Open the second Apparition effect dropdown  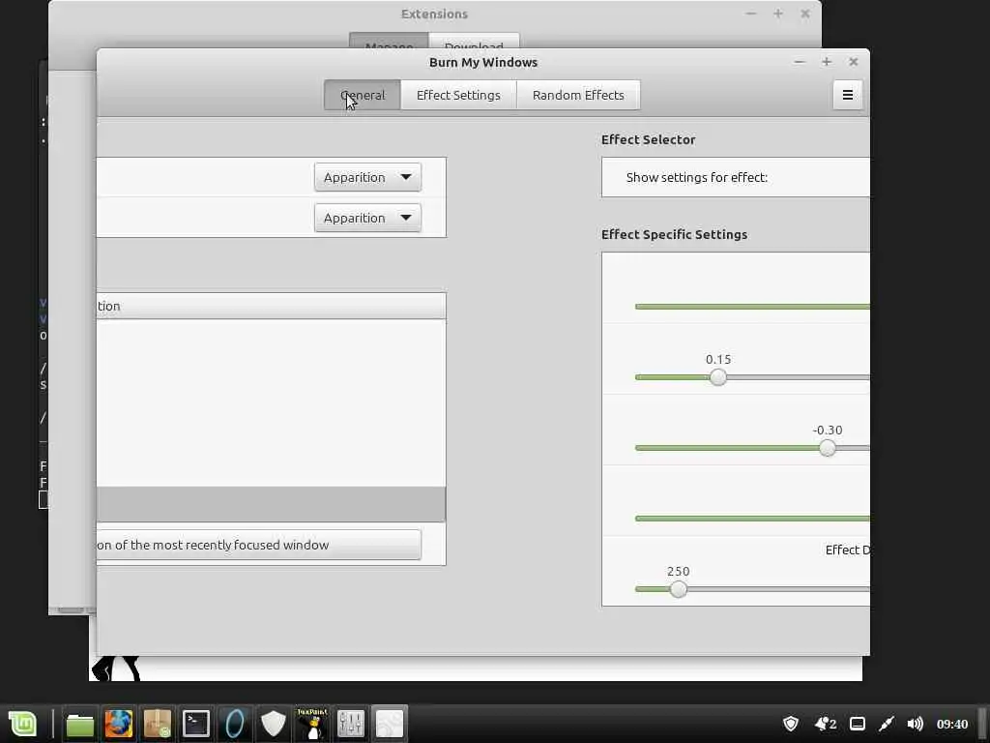tap(367, 218)
